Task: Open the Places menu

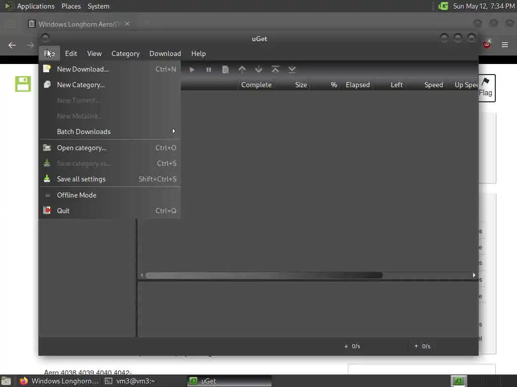Action: tap(71, 6)
